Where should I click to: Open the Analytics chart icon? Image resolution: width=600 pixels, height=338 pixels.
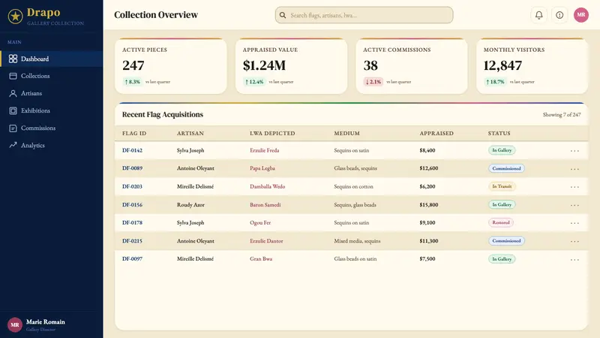point(13,145)
